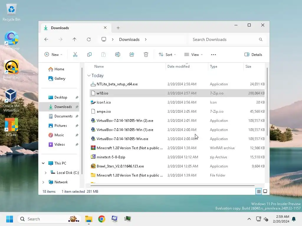302x226 pixels.
Task: Click the Copy icon in toolbar
Action: pos(89,54)
